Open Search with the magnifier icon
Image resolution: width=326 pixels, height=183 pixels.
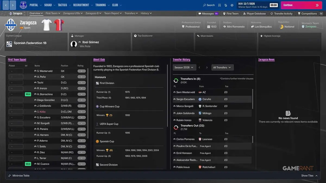click(x=205, y=5)
